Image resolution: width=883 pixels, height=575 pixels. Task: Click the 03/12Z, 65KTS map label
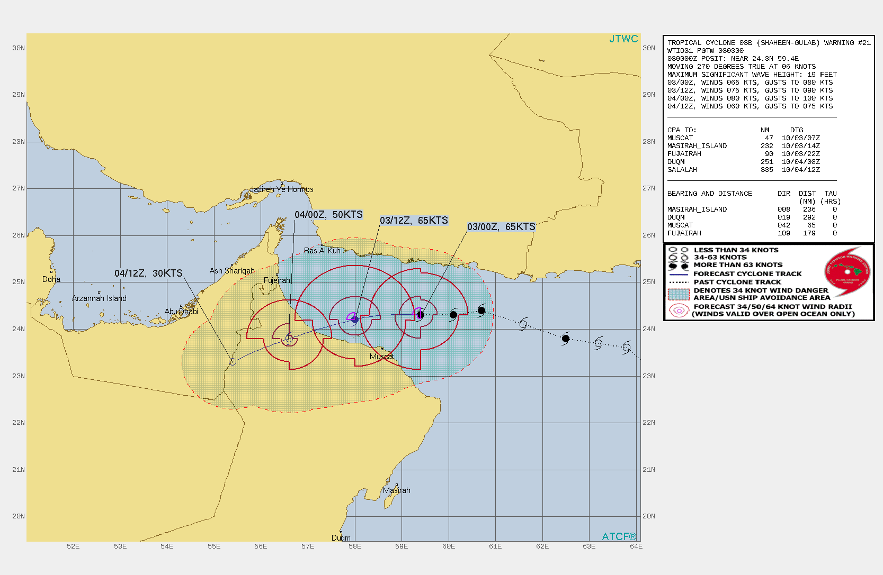(414, 221)
